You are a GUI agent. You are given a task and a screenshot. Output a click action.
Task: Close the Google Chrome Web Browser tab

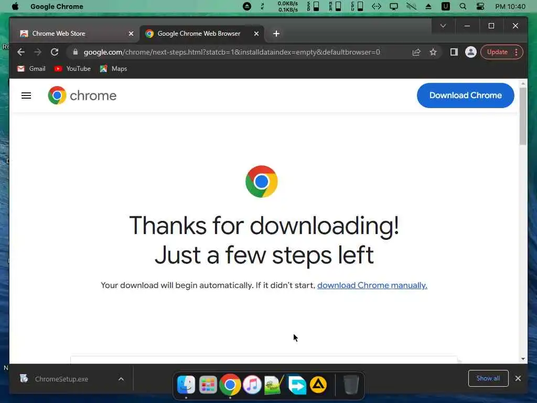pos(256,34)
